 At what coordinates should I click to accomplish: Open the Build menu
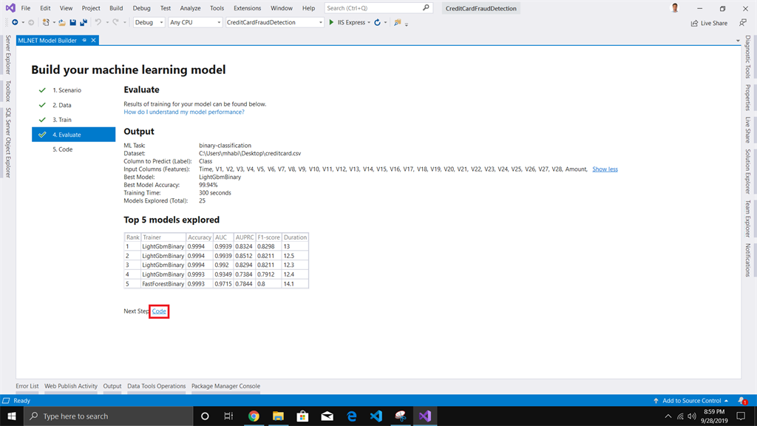pyautogui.click(x=116, y=8)
